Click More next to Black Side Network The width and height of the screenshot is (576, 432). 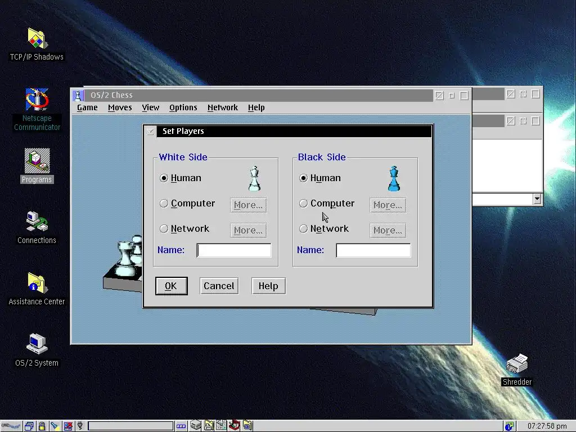[x=388, y=230]
